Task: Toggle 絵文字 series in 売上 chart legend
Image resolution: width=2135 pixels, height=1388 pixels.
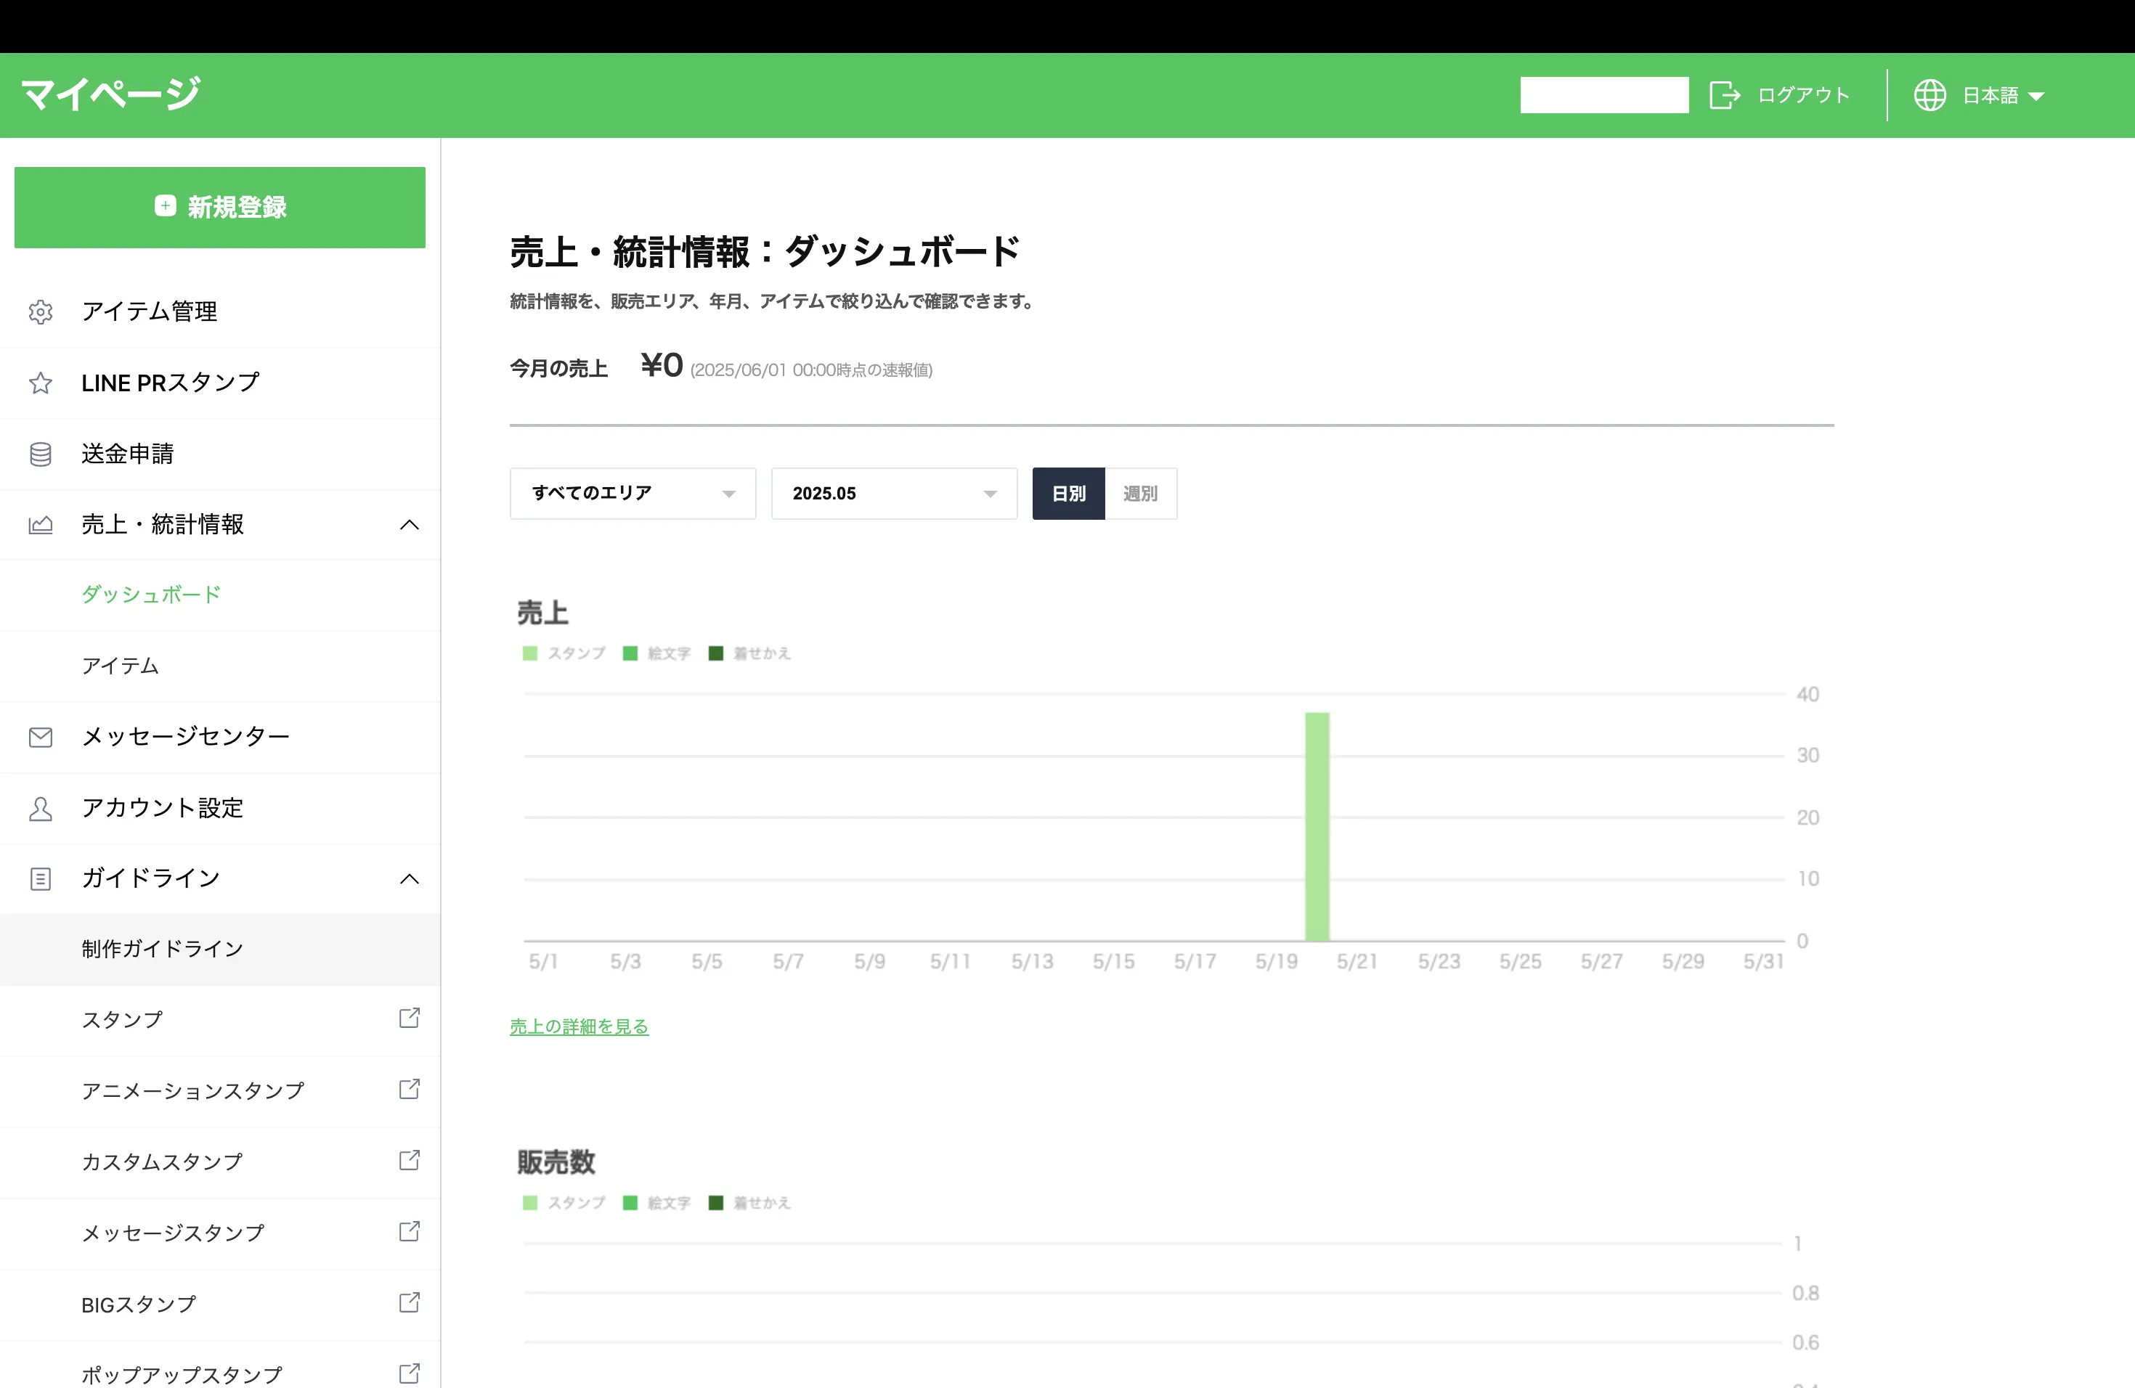Action: click(656, 653)
